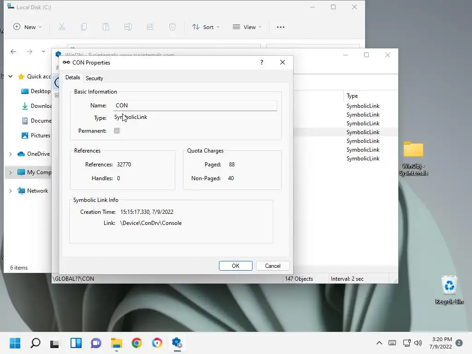This screenshot has width=472, height=354.
Task: Click the Copy icon in File Explorer toolbar
Action: click(x=84, y=27)
